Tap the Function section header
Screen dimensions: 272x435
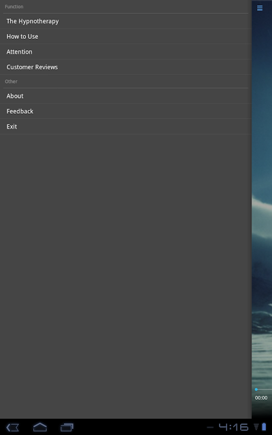14,7
